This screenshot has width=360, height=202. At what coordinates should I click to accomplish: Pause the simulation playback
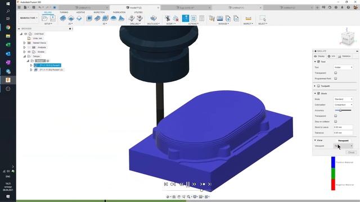coord(188,184)
